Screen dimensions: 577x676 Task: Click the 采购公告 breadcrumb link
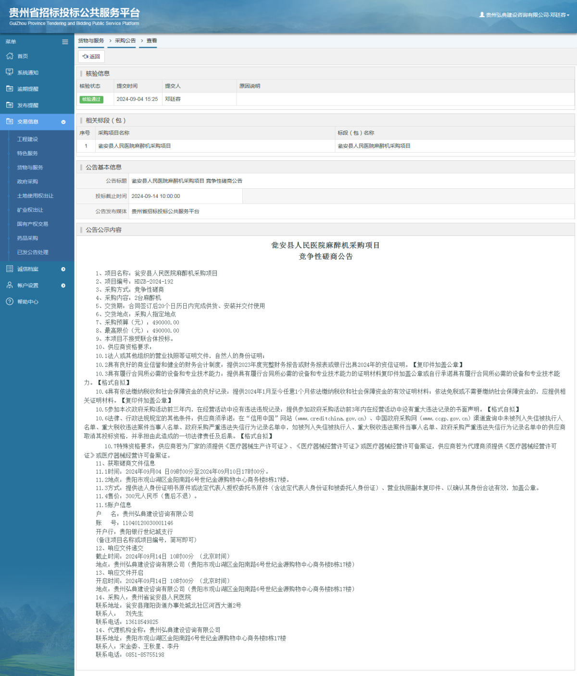(x=125, y=41)
